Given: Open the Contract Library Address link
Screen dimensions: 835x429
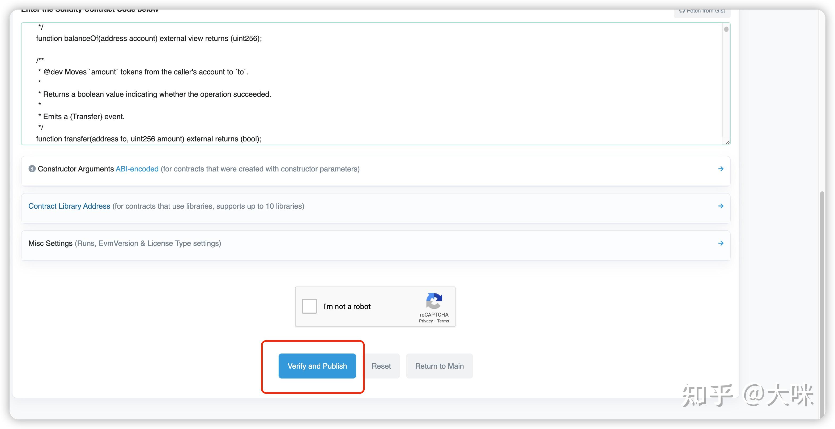Looking at the screenshot, I should 69,206.
